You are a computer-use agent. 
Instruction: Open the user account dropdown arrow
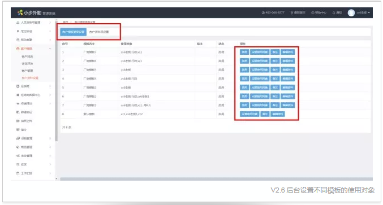tap(369, 12)
